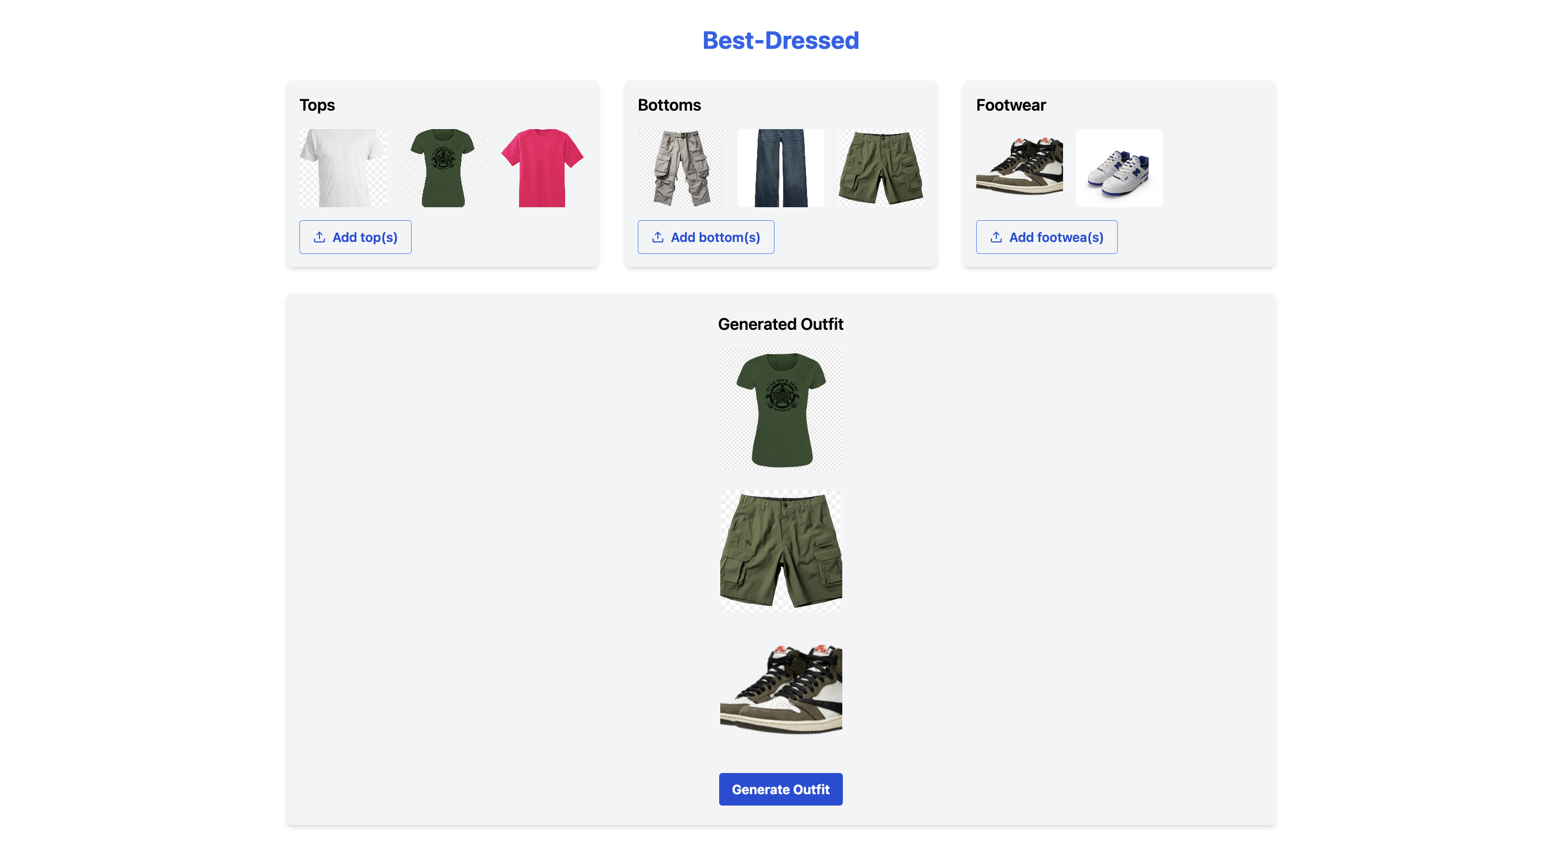Choose the green cargo shorts in Bottoms

[x=880, y=168]
